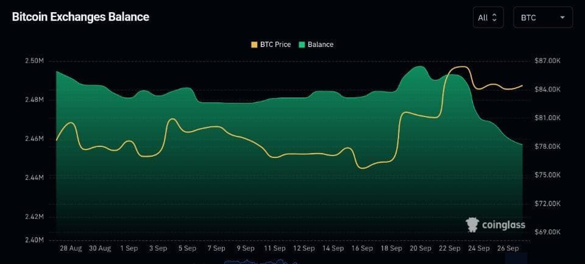Click the 1 Sep date label
Image resolution: width=585 pixels, height=264 pixels.
tap(129, 248)
